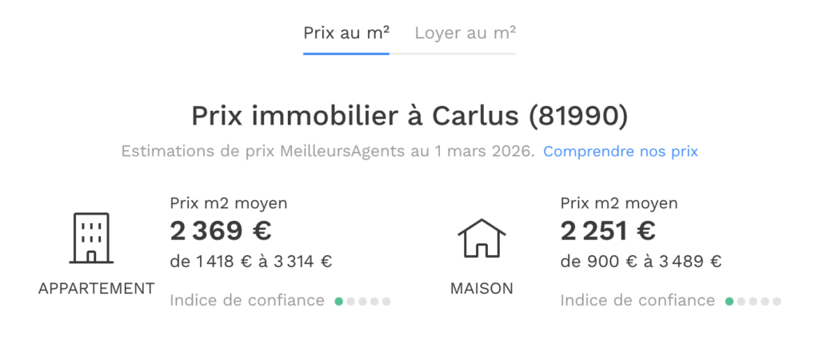The image size is (819, 347).
Task: Click the green confidence dot for apartments
Action: (x=339, y=302)
